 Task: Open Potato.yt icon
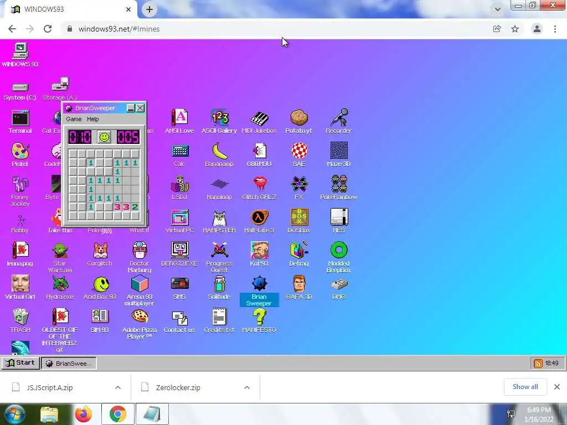pyautogui.click(x=299, y=117)
